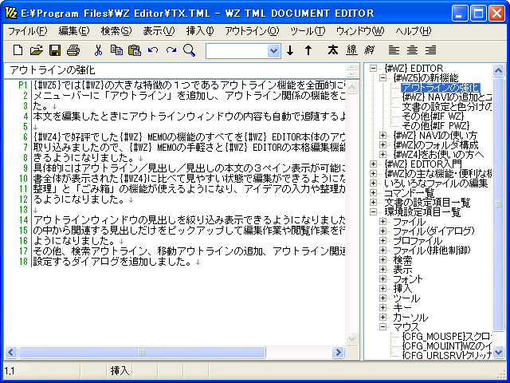Click the editor's horizontal scrollbar thumb

(x=139, y=352)
